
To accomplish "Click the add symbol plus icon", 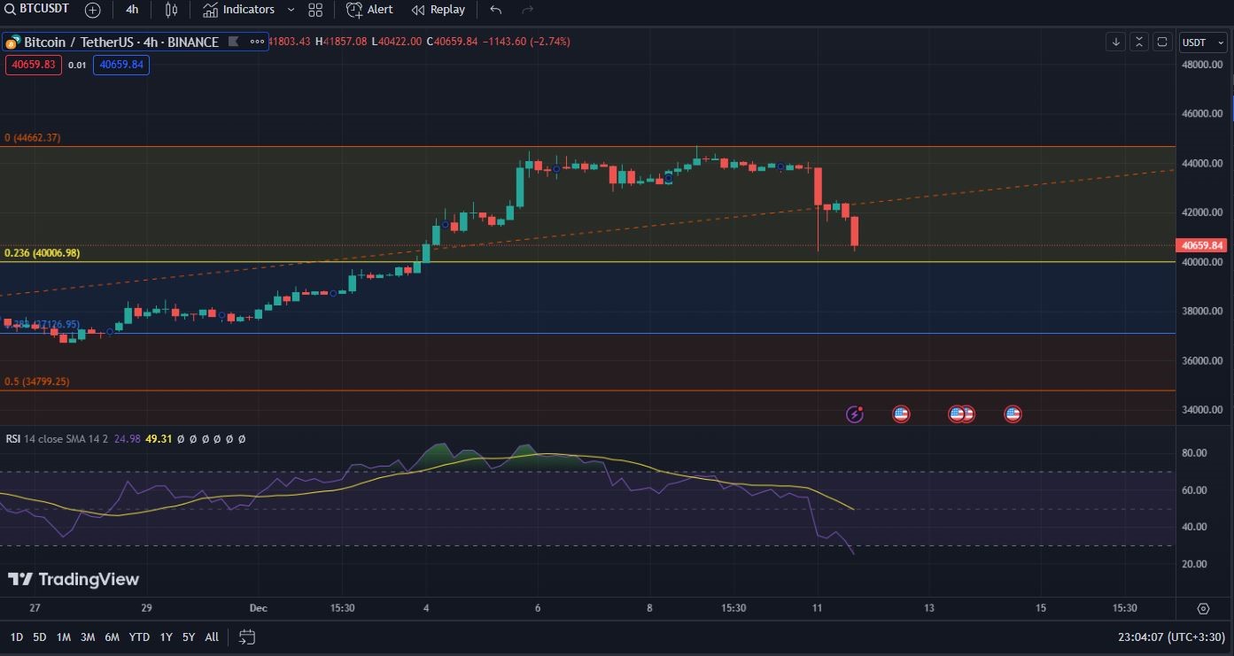I will tap(92, 10).
